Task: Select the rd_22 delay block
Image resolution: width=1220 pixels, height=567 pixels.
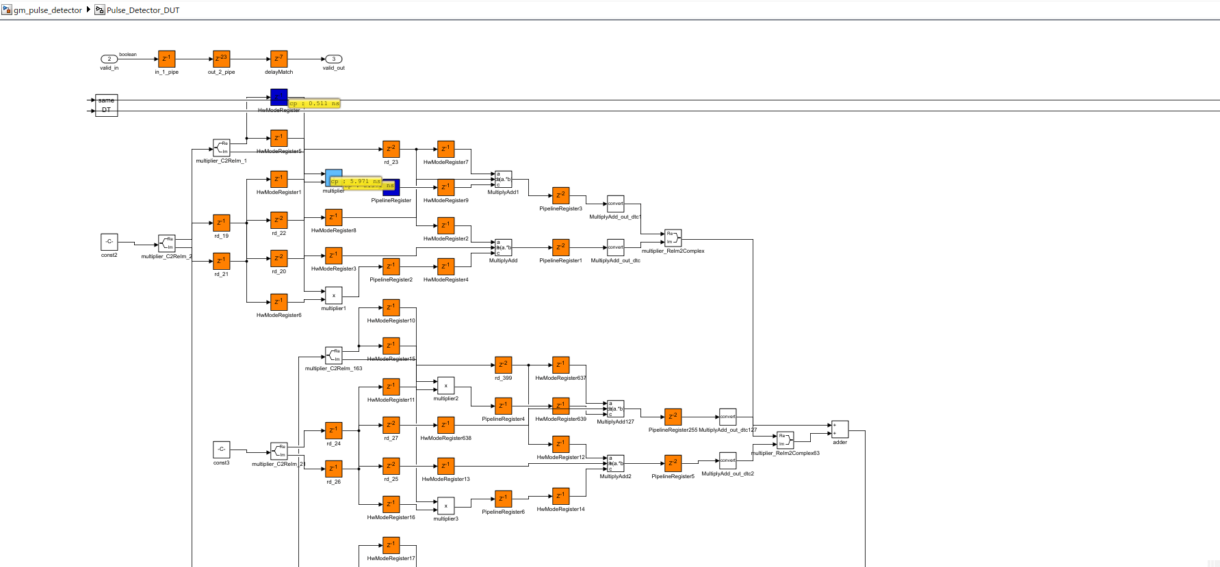Action: [279, 220]
